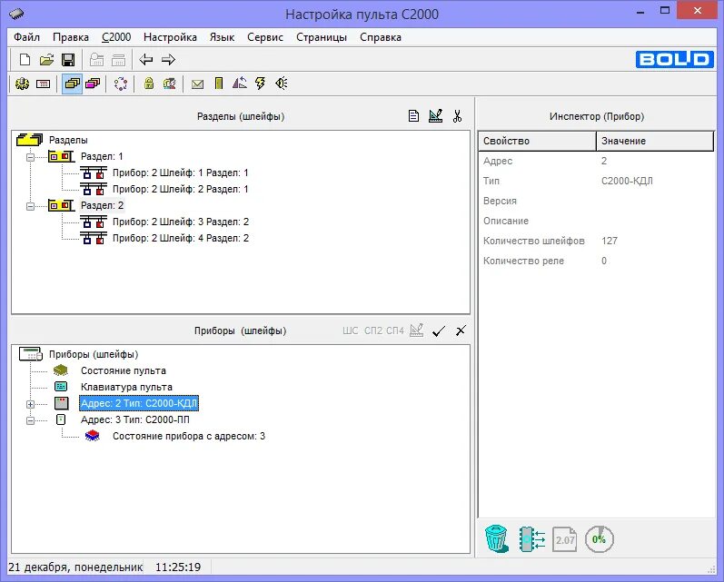Click the checkmark icon in devices header
The width and height of the screenshot is (724, 582).
coord(439,330)
